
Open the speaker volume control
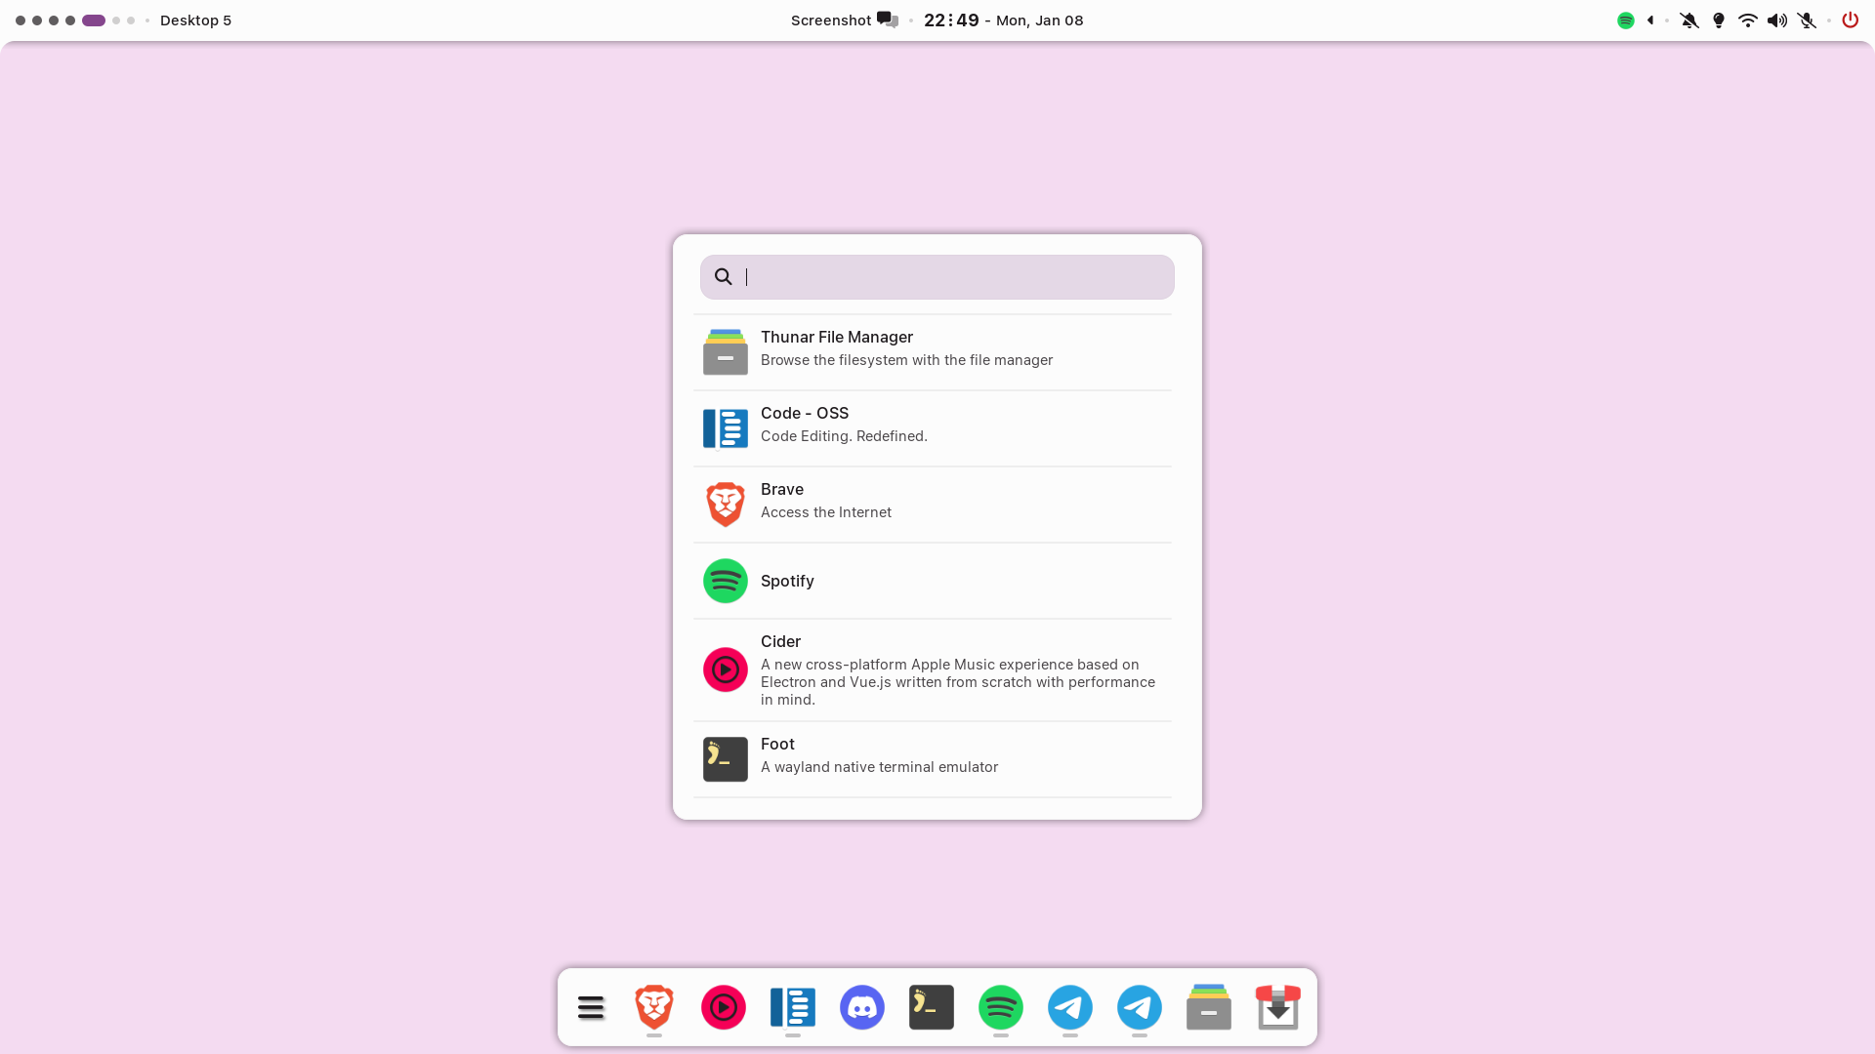pyautogui.click(x=1777, y=20)
